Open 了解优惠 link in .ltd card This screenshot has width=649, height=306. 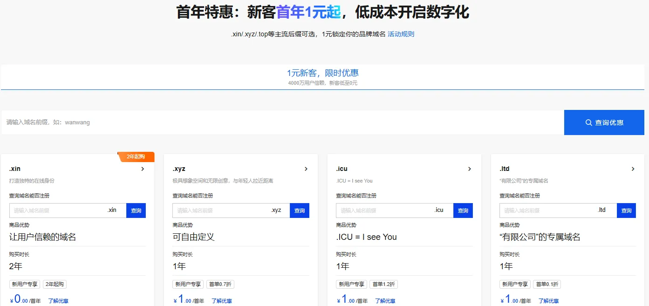tap(549, 301)
